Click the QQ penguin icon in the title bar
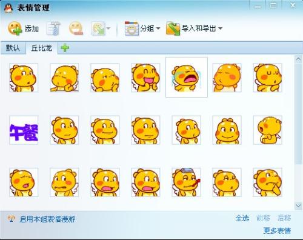303x240 pixels. (8, 8)
